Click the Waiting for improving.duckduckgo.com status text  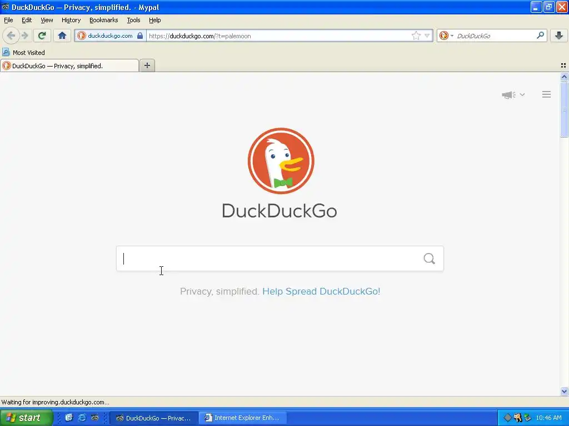[55, 402]
